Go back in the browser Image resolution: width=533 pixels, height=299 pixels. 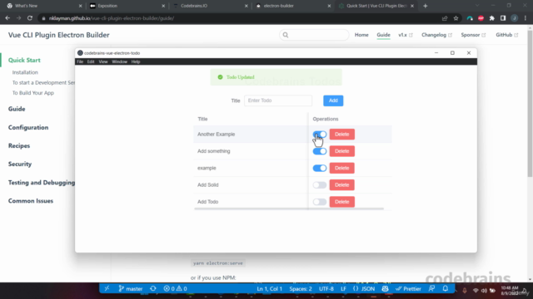(7, 18)
